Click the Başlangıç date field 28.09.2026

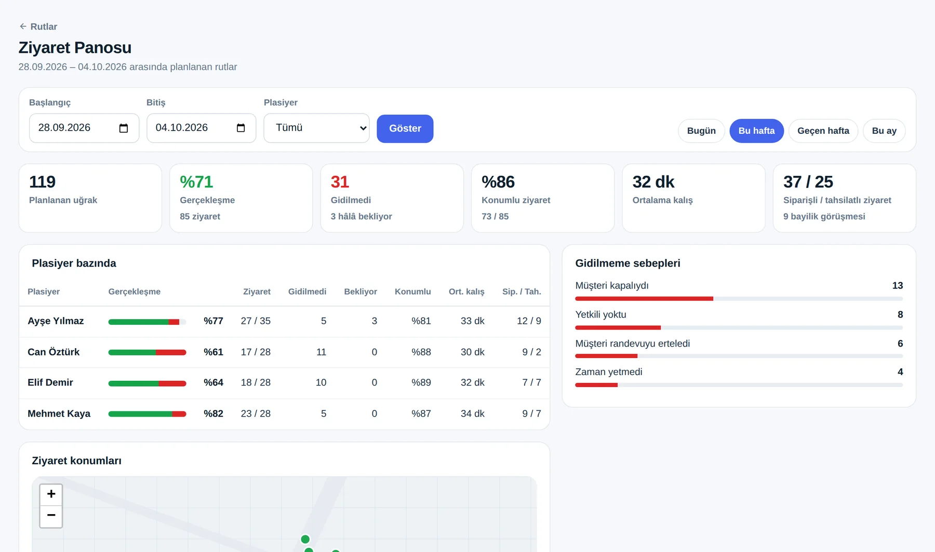84,128
